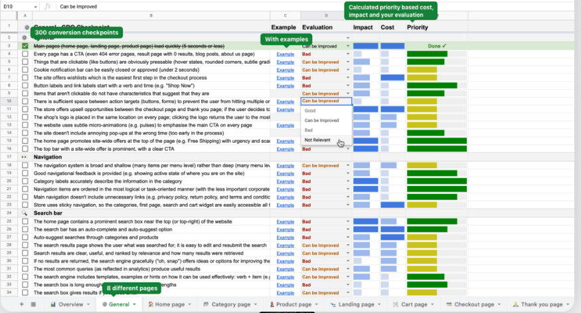
Task: Click the Navigation section heading cell
Action: [x=151, y=157]
